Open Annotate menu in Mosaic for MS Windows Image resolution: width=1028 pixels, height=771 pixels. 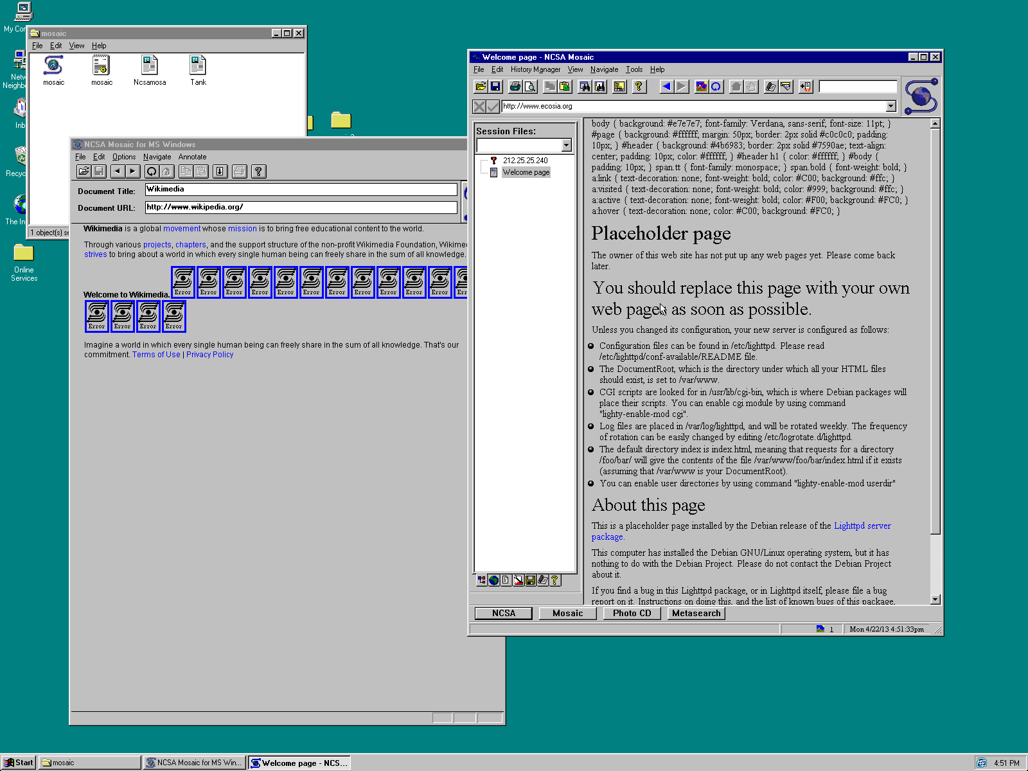192,157
